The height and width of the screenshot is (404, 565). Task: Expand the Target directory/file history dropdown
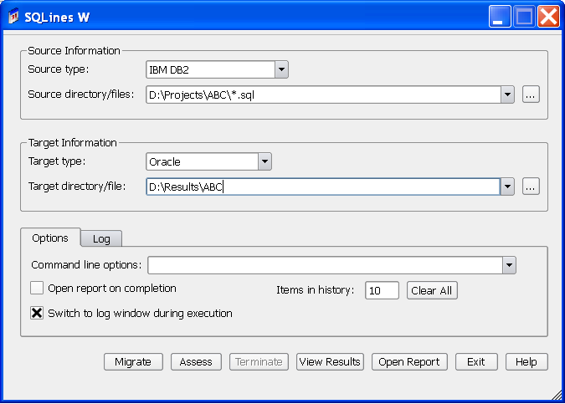(x=507, y=187)
